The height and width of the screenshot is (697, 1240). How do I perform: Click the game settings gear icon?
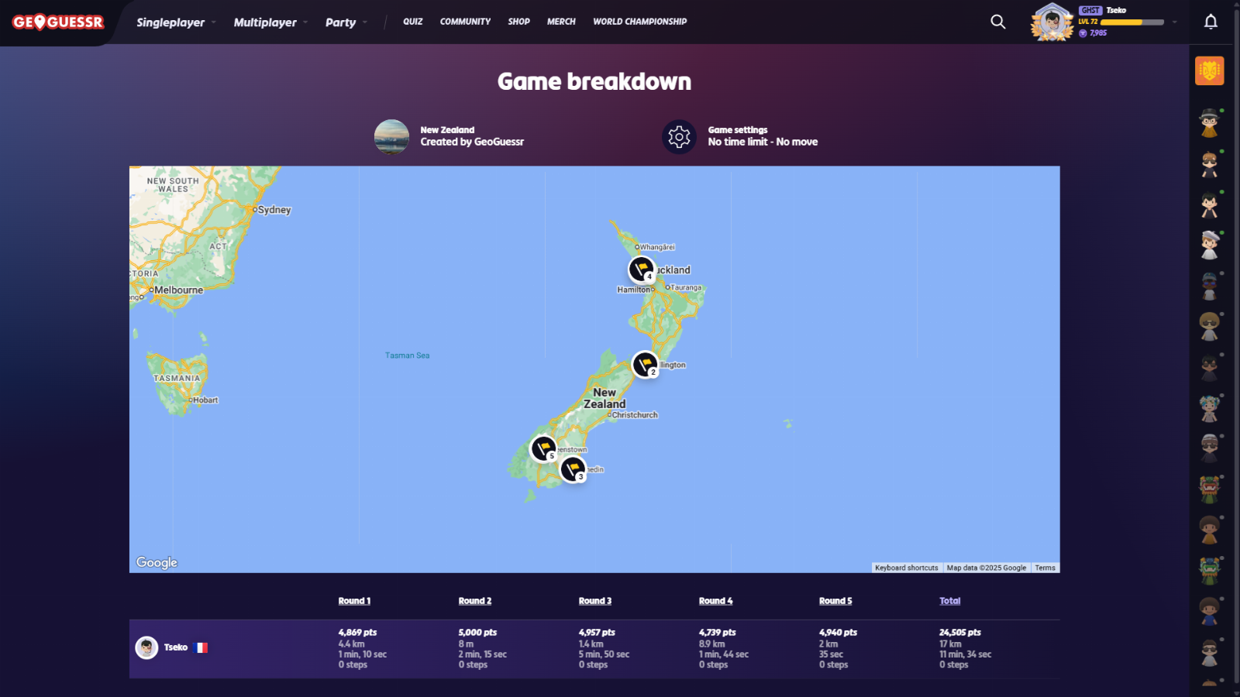coord(679,137)
